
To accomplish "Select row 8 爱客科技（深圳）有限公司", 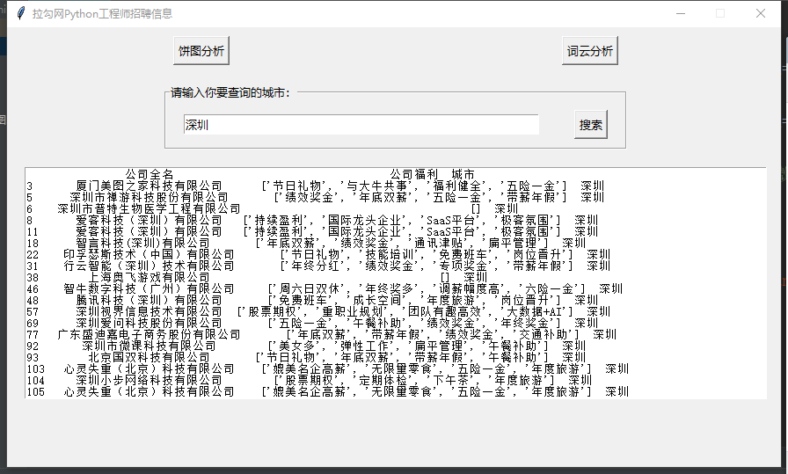I will (312, 220).
